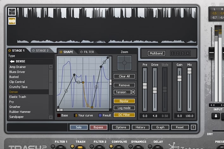
Task: Enable Multiband mode
Action: point(156,53)
